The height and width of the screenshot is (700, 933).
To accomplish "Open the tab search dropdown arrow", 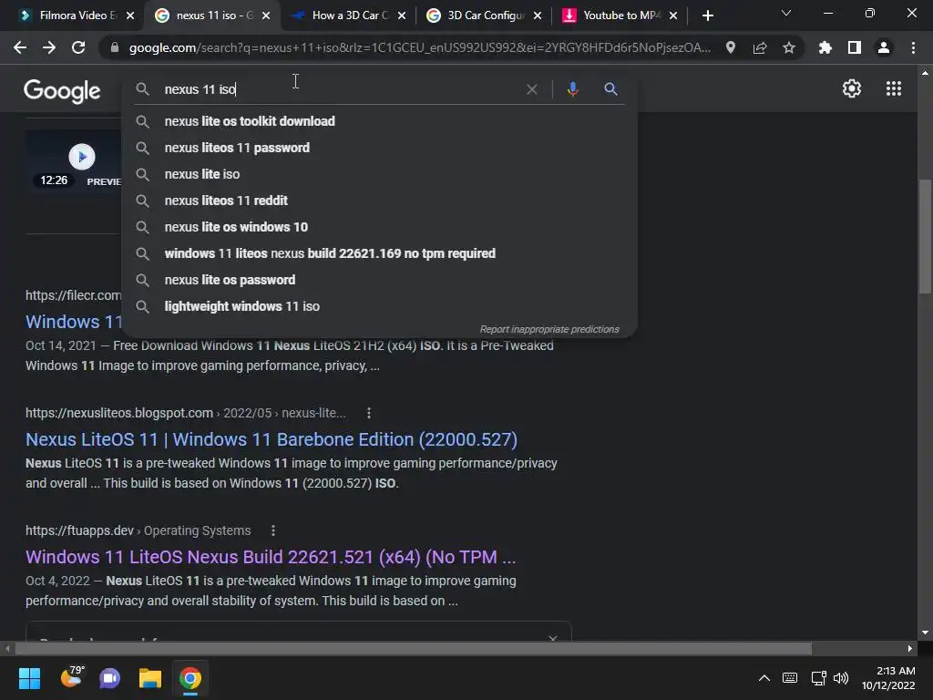I will pos(786,13).
